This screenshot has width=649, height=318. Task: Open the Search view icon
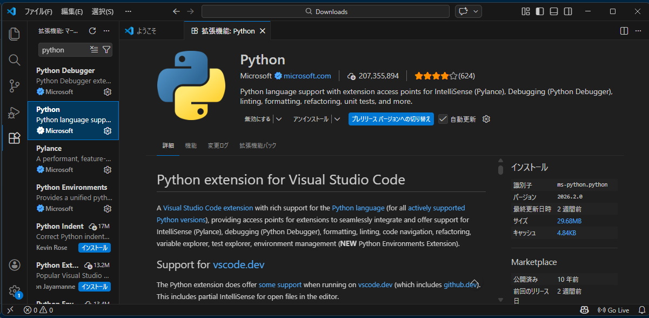click(15, 60)
